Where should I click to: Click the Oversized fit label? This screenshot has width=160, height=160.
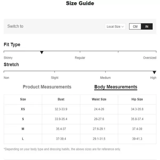(150, 58)
